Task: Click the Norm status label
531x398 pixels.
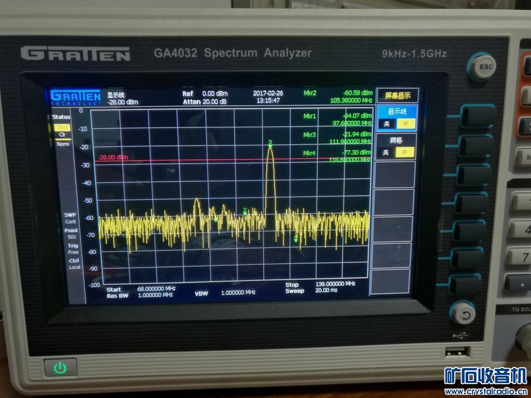Action: [x=63, y=144]
